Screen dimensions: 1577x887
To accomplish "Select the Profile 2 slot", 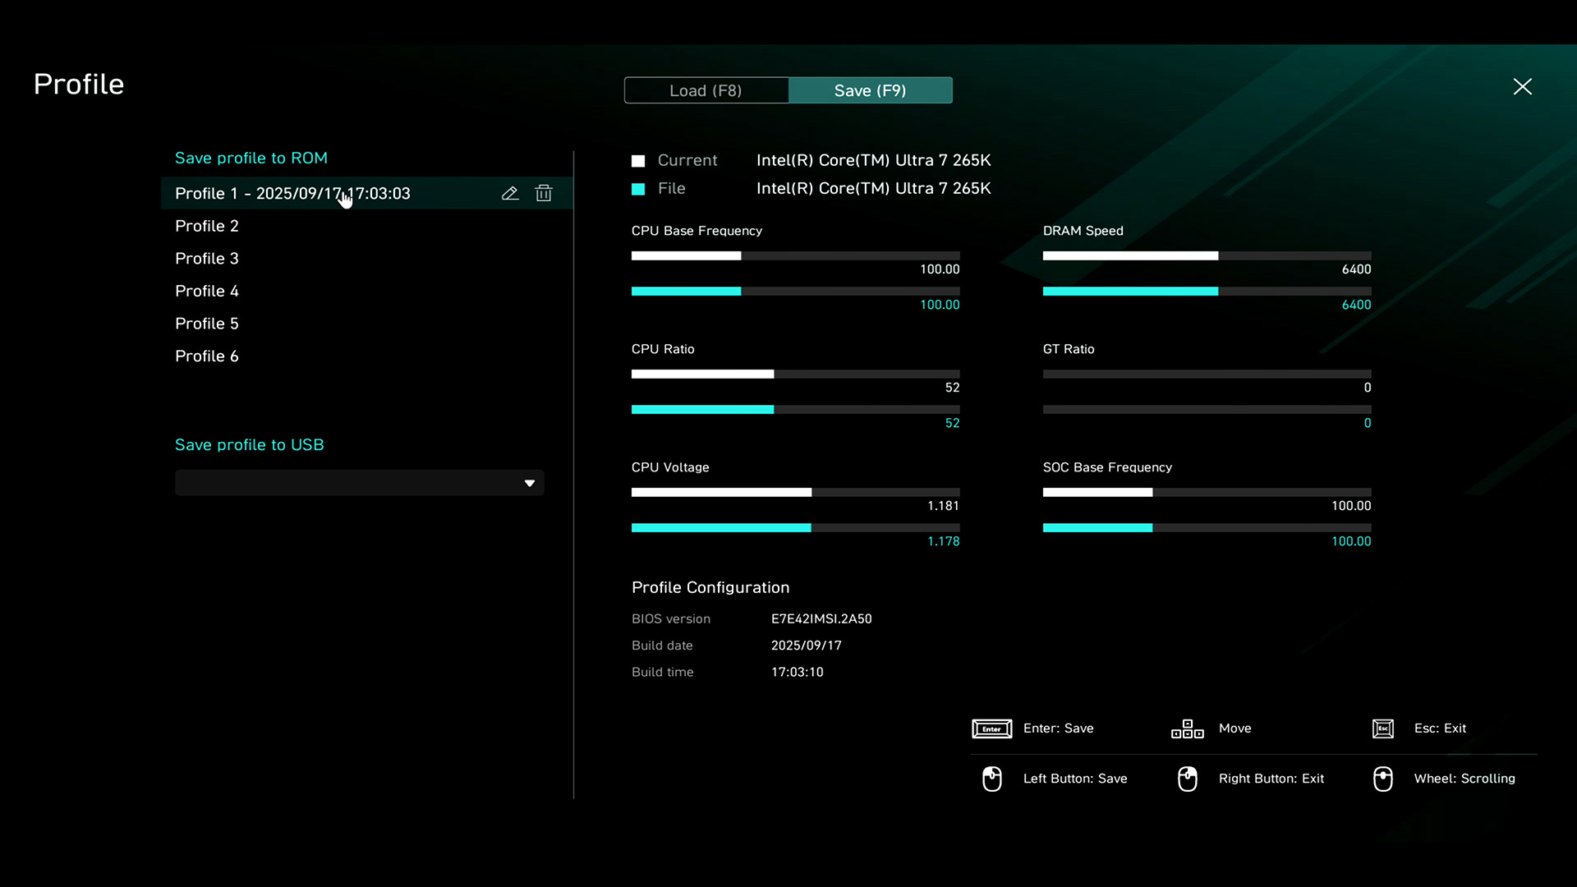I will (x=207, y=226).
